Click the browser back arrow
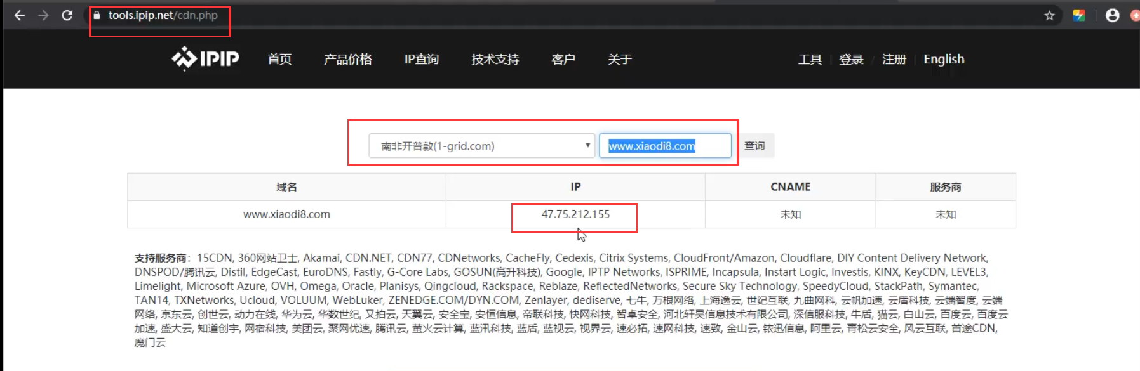1140x371 pixels. pyautogui.click(x=20, y=15)
